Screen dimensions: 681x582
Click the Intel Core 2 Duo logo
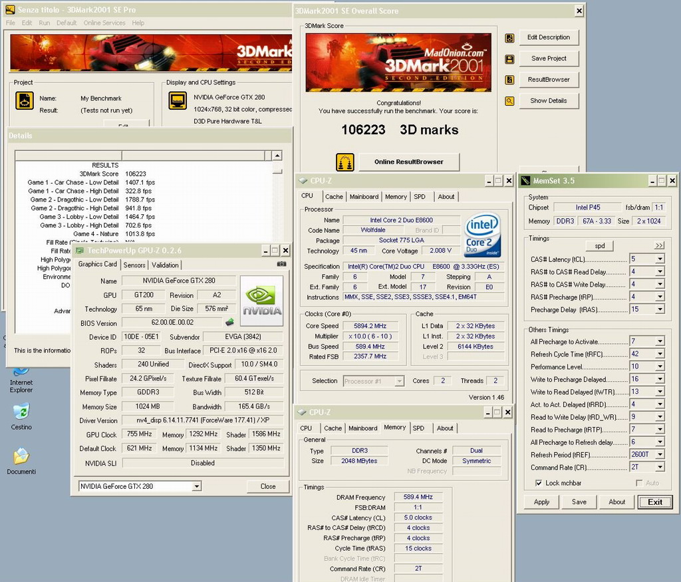483,235
